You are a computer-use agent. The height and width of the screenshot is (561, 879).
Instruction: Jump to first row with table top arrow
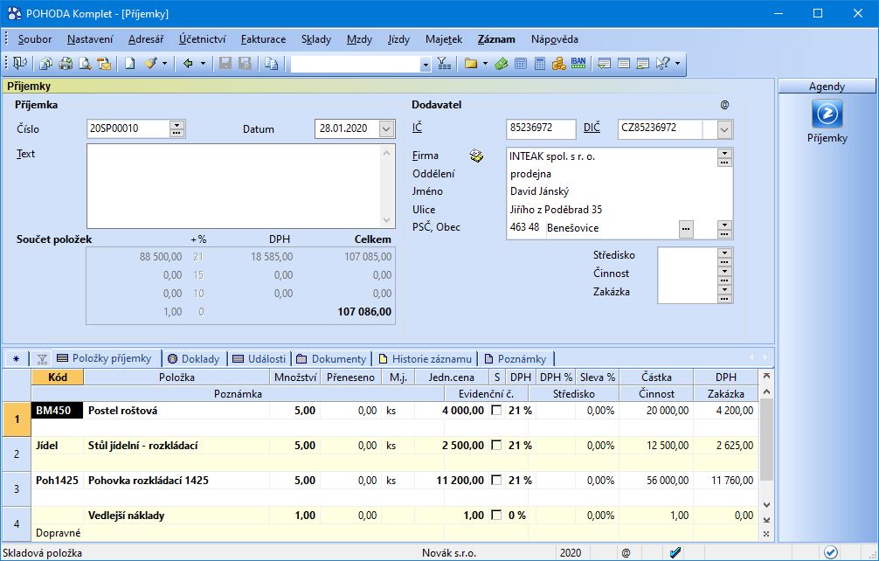tap(766, 376)
